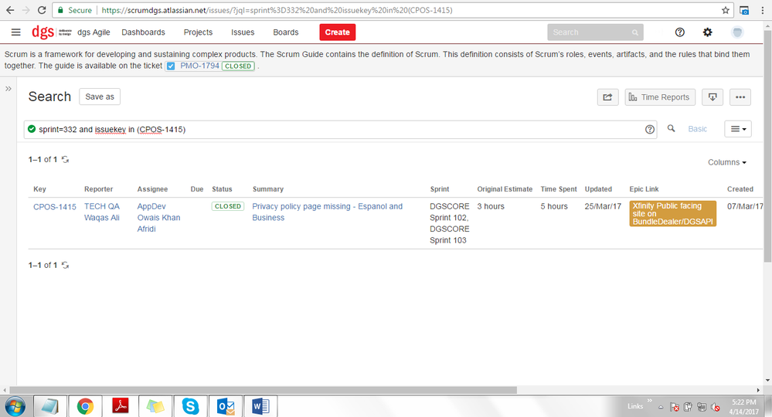Open the hamburger navigation menu
The height and width of the screenshot is (417, 772).
[x=15, y=32]
